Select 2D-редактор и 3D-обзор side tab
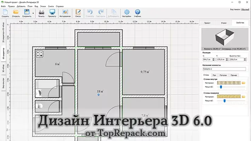This screenshot has height=141, width=251. coord(4,32)
